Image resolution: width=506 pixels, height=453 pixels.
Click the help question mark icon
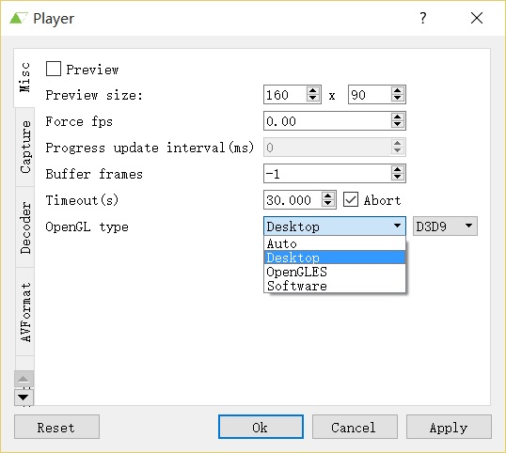(422, 18)
